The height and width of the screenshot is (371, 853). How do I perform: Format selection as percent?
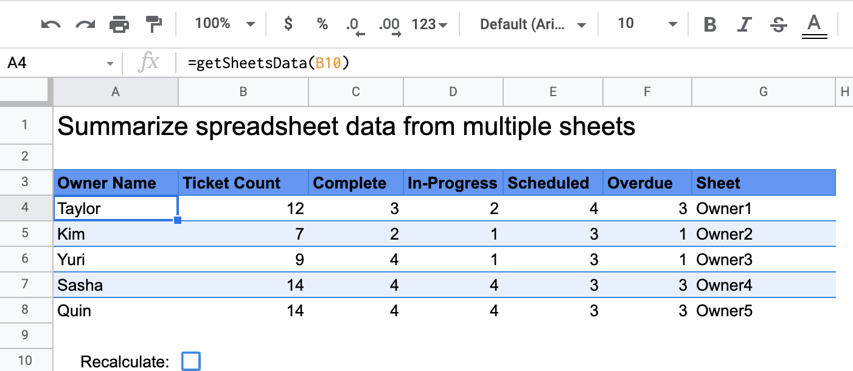pos(321,24)
